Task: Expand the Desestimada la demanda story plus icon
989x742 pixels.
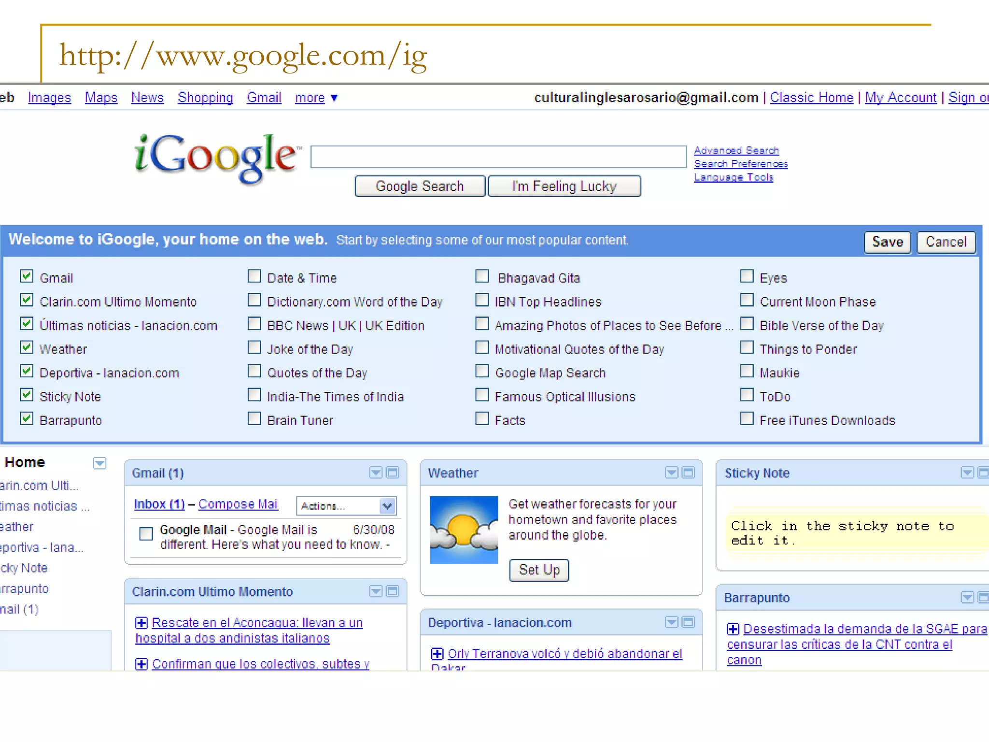Action: coord(733,629)
